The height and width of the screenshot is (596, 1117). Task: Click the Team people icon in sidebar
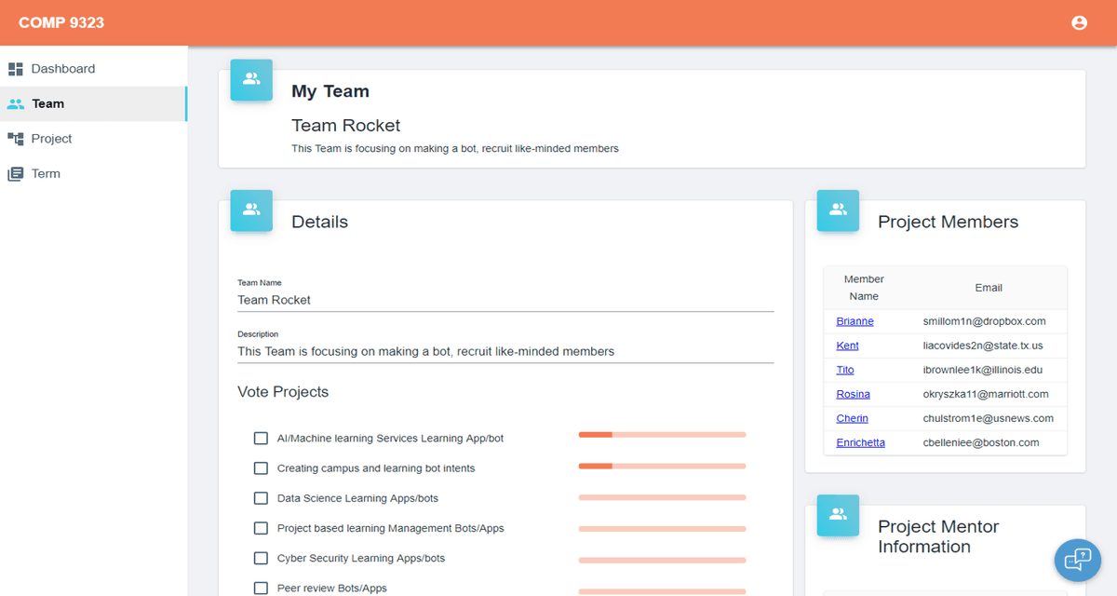[x=15, y=104]
